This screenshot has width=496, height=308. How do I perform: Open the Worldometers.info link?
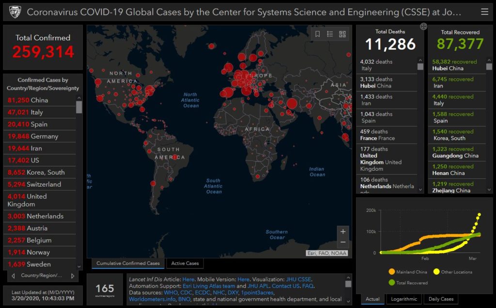coord(152,299)
